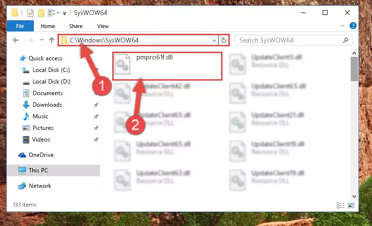Click the pin icon beside Music
This screenshot has width=372, height=226.
coord(96,116)
